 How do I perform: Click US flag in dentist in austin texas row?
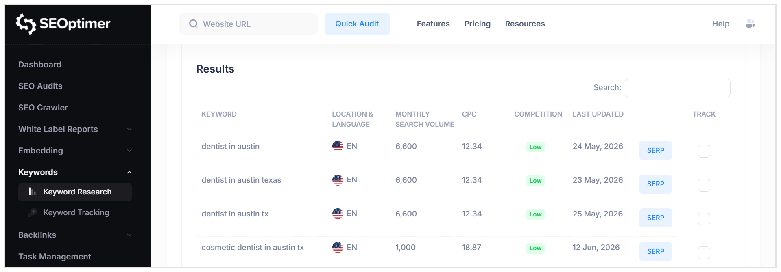pyautogui.click(x=338, y=180)
